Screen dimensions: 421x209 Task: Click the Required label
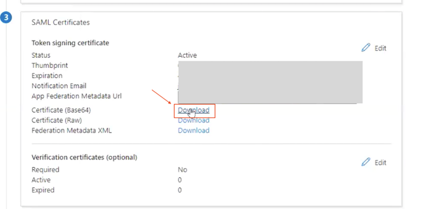[45, 170]
